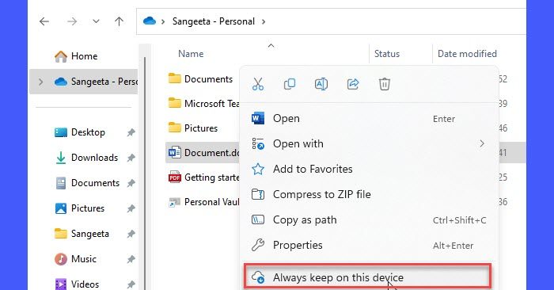Click the Delete trash icon in context menu
The height and width of the screenshot is (290, 554).
tap(385, 84)
